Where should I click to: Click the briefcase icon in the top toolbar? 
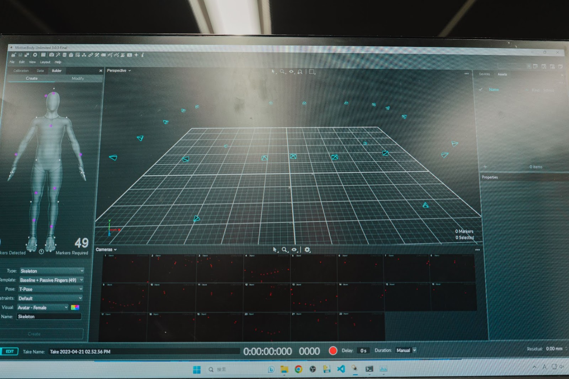click(x=71, y=55)
